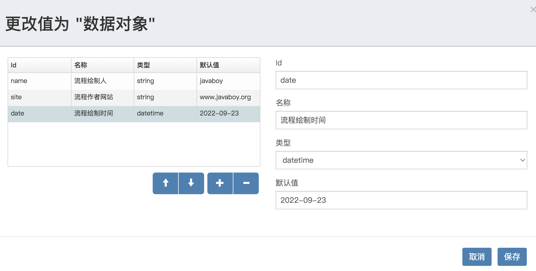Screen dimensions: 536x271
Task: Click the 流程绘制人 cell
Action: 90,81
